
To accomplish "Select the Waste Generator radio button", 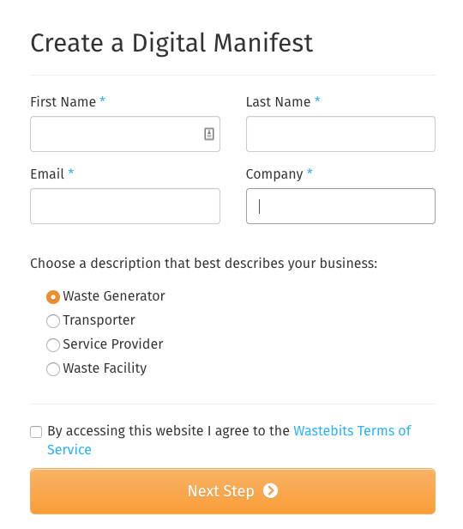I will pos(53,297).
